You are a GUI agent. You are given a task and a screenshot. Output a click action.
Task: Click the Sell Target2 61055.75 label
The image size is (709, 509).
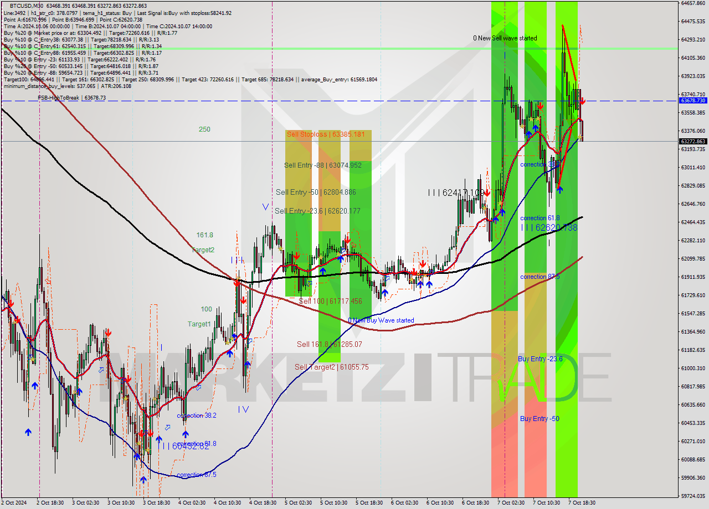point(331,367)
